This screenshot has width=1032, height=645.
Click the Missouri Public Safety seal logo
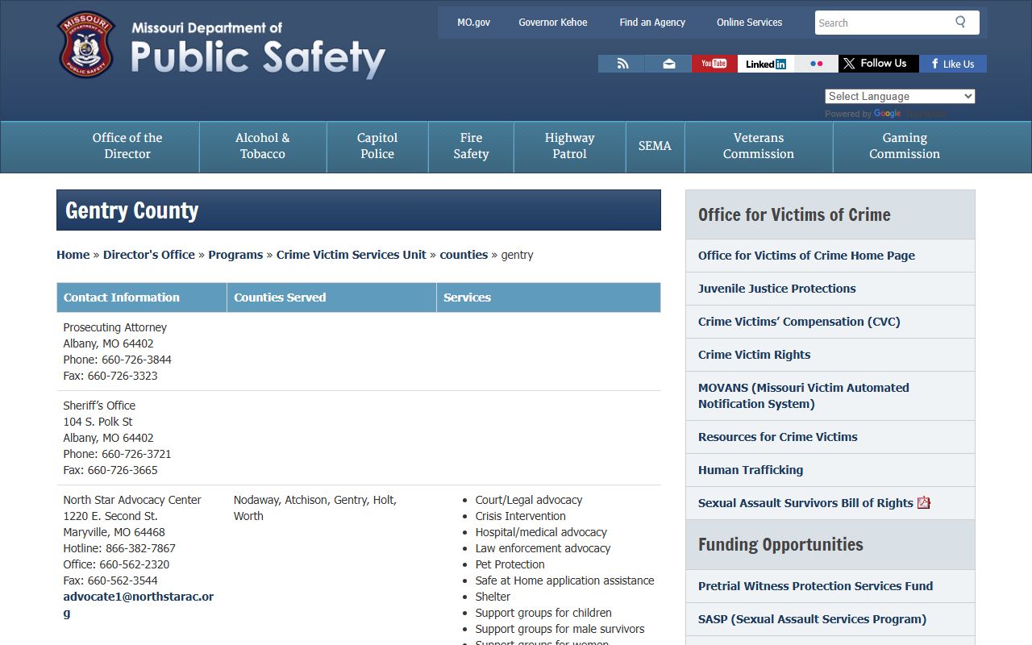tap(86, 44)
